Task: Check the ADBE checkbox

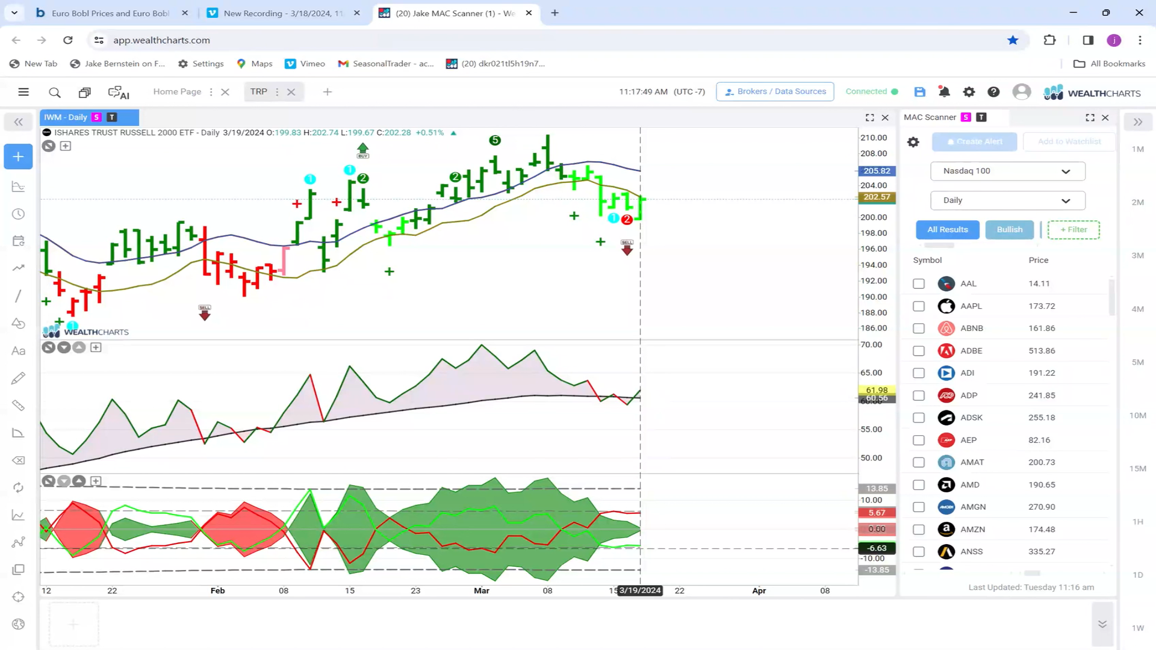Action: tap(918, 351)
